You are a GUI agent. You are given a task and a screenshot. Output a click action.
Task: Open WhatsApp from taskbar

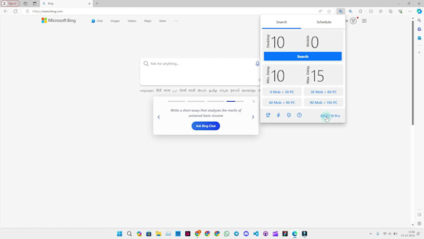(x=226, y=234)
